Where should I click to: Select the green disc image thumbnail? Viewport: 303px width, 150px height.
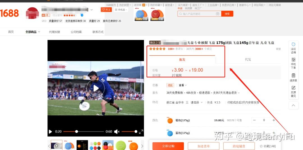point(121,146)
